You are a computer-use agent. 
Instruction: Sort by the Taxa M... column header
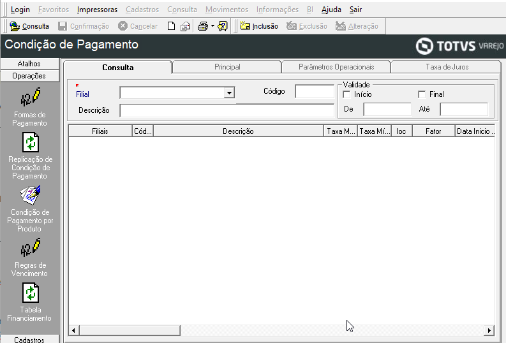(341, 131)
